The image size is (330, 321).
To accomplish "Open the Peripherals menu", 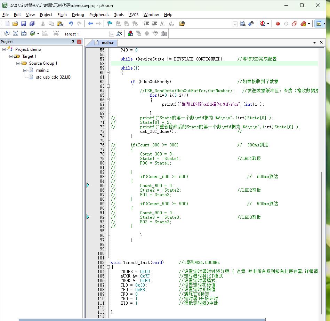I will pyautogui.click(x=99, y=15).
